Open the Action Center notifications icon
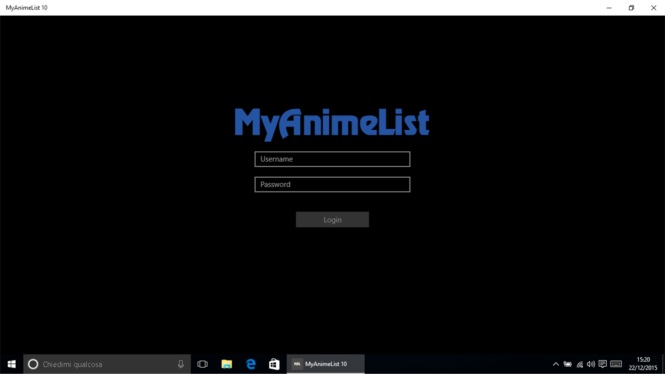665x374 pixels. click(602, 364)
